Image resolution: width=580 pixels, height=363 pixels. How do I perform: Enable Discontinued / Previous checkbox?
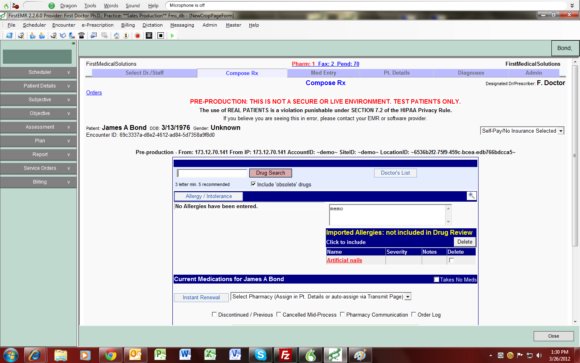[214, 314]
